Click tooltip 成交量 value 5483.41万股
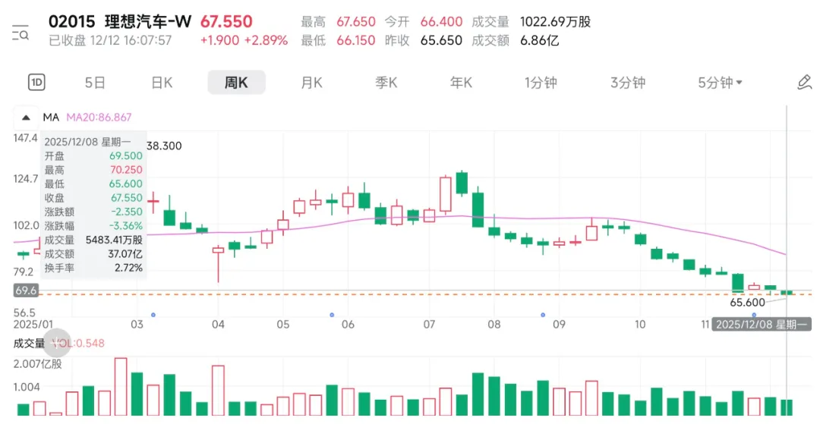The height and width of the screenshot is (424, 820). [114, 240]
